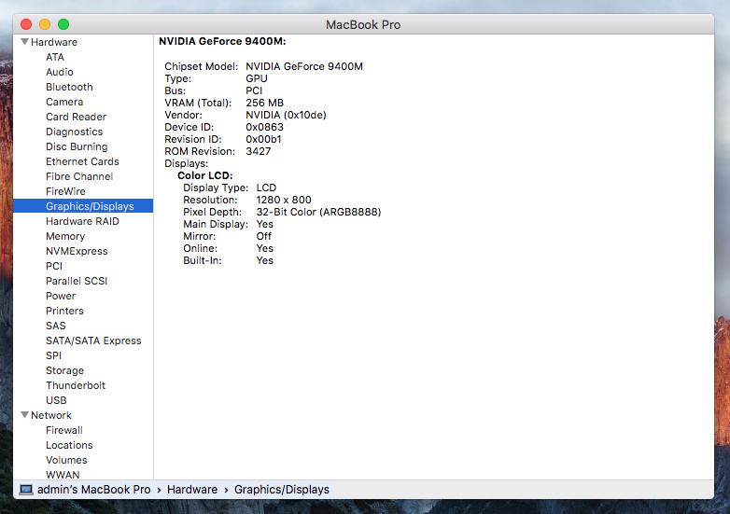Collapse the Hardware section triangle
The image size is (730, 514).
pyautogui.click(x=23, y=42)
